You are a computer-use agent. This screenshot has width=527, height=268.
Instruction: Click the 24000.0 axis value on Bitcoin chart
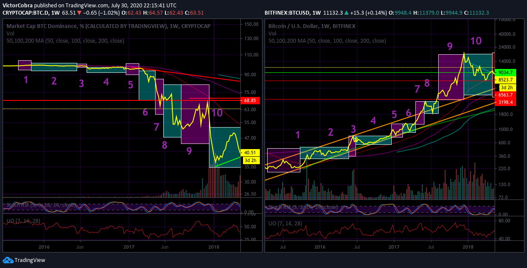(x=508, y=47)
